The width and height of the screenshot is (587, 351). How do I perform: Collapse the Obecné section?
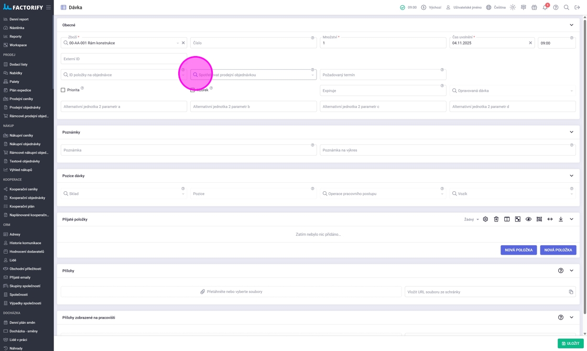[571, 25]
